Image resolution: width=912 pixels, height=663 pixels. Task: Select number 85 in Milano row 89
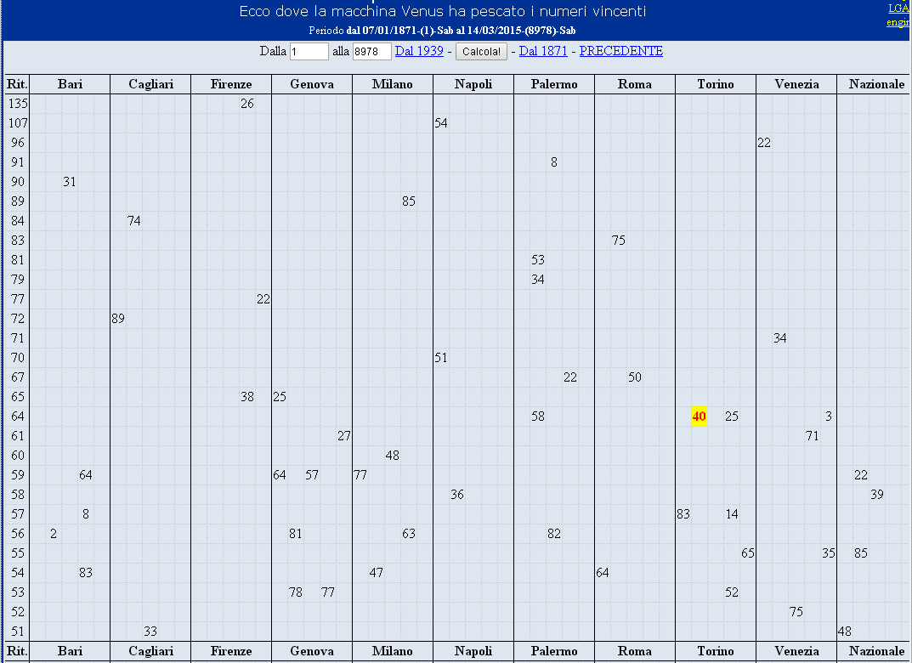(409, 201)
